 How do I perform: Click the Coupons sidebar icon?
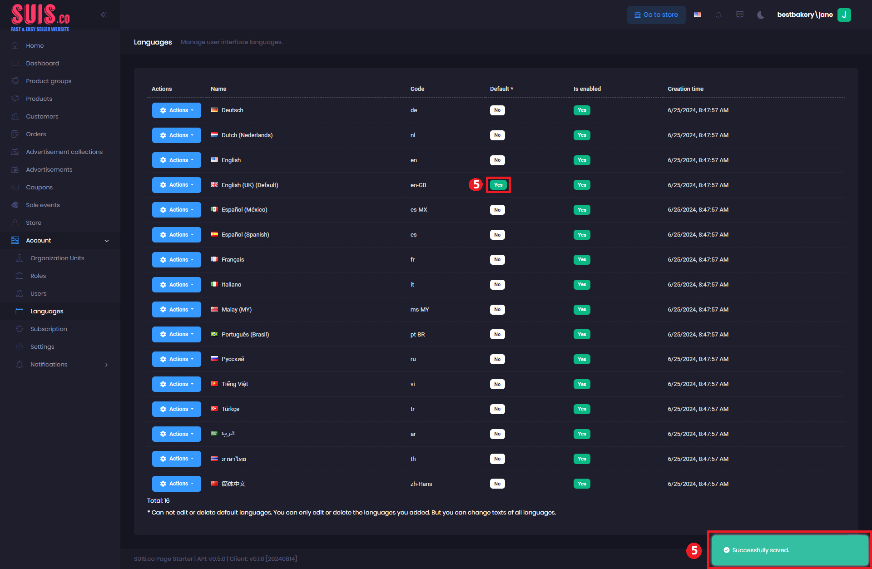(15, 187)
